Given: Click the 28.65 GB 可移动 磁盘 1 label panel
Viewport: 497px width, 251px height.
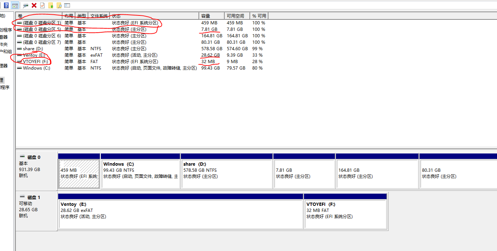Looking at the screenshot, I should click(36, 211).
